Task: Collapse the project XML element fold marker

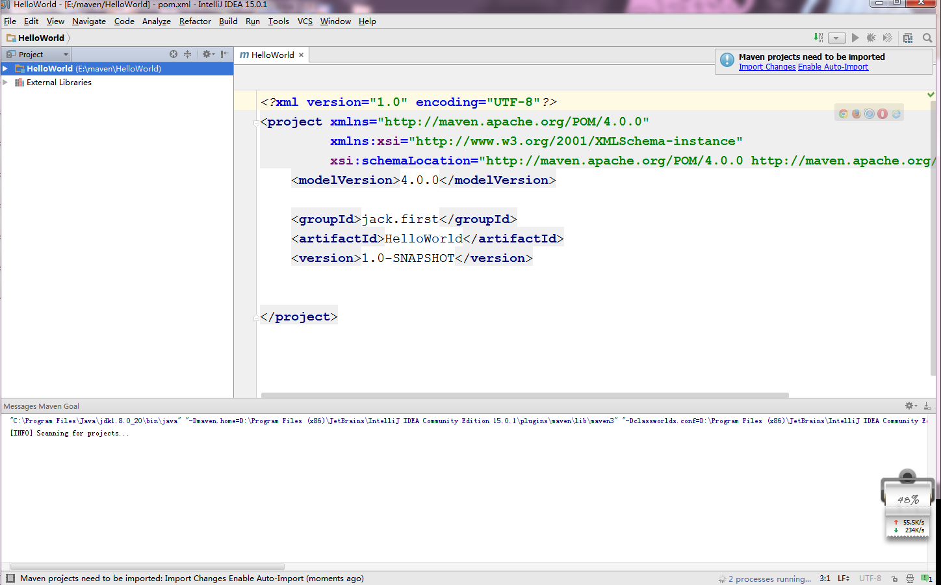Action: (x=256, y=122)
